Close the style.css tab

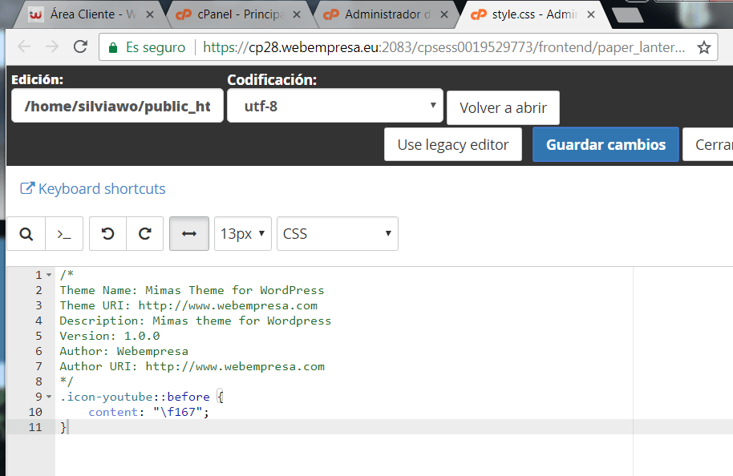pos(591,14)
